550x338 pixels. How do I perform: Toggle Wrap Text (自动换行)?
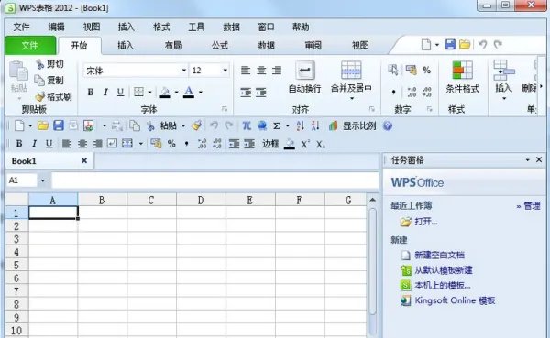(x=305, y=77)
